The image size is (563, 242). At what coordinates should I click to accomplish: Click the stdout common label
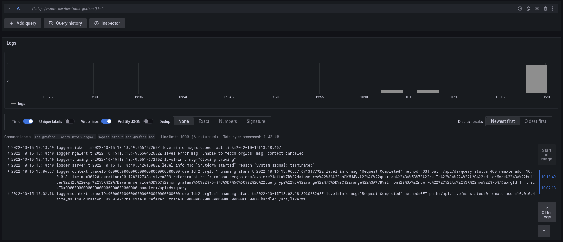[117, 137]
